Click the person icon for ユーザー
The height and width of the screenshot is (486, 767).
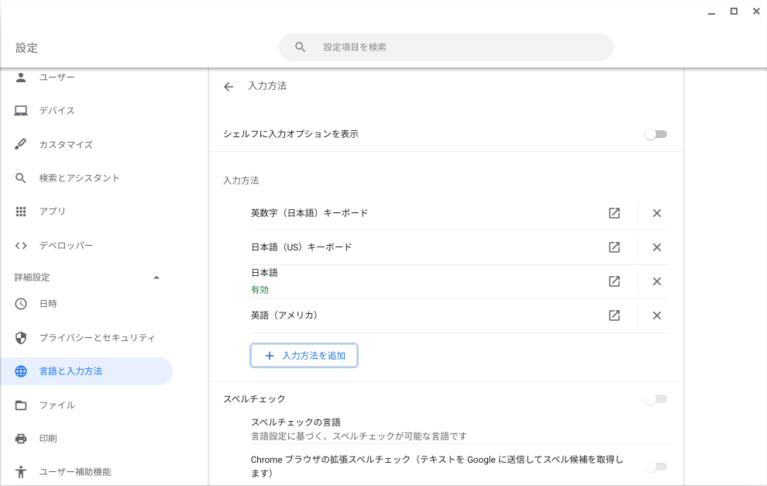click(x=21, y=78)
